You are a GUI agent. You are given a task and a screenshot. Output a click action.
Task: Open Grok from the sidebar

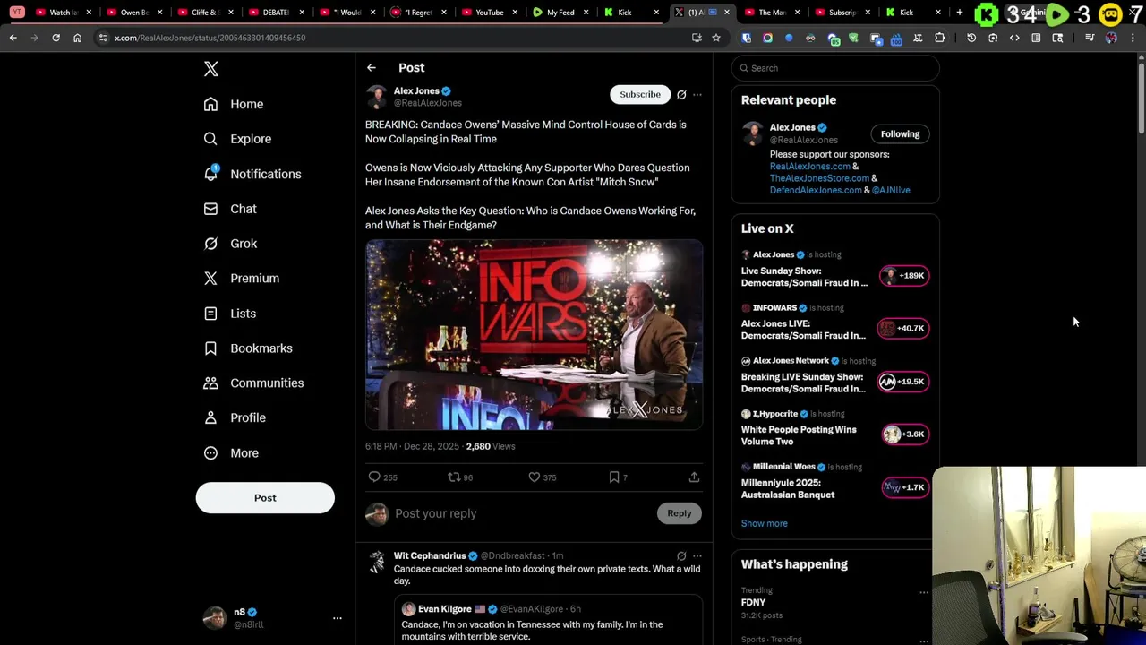tap(230, 244)
